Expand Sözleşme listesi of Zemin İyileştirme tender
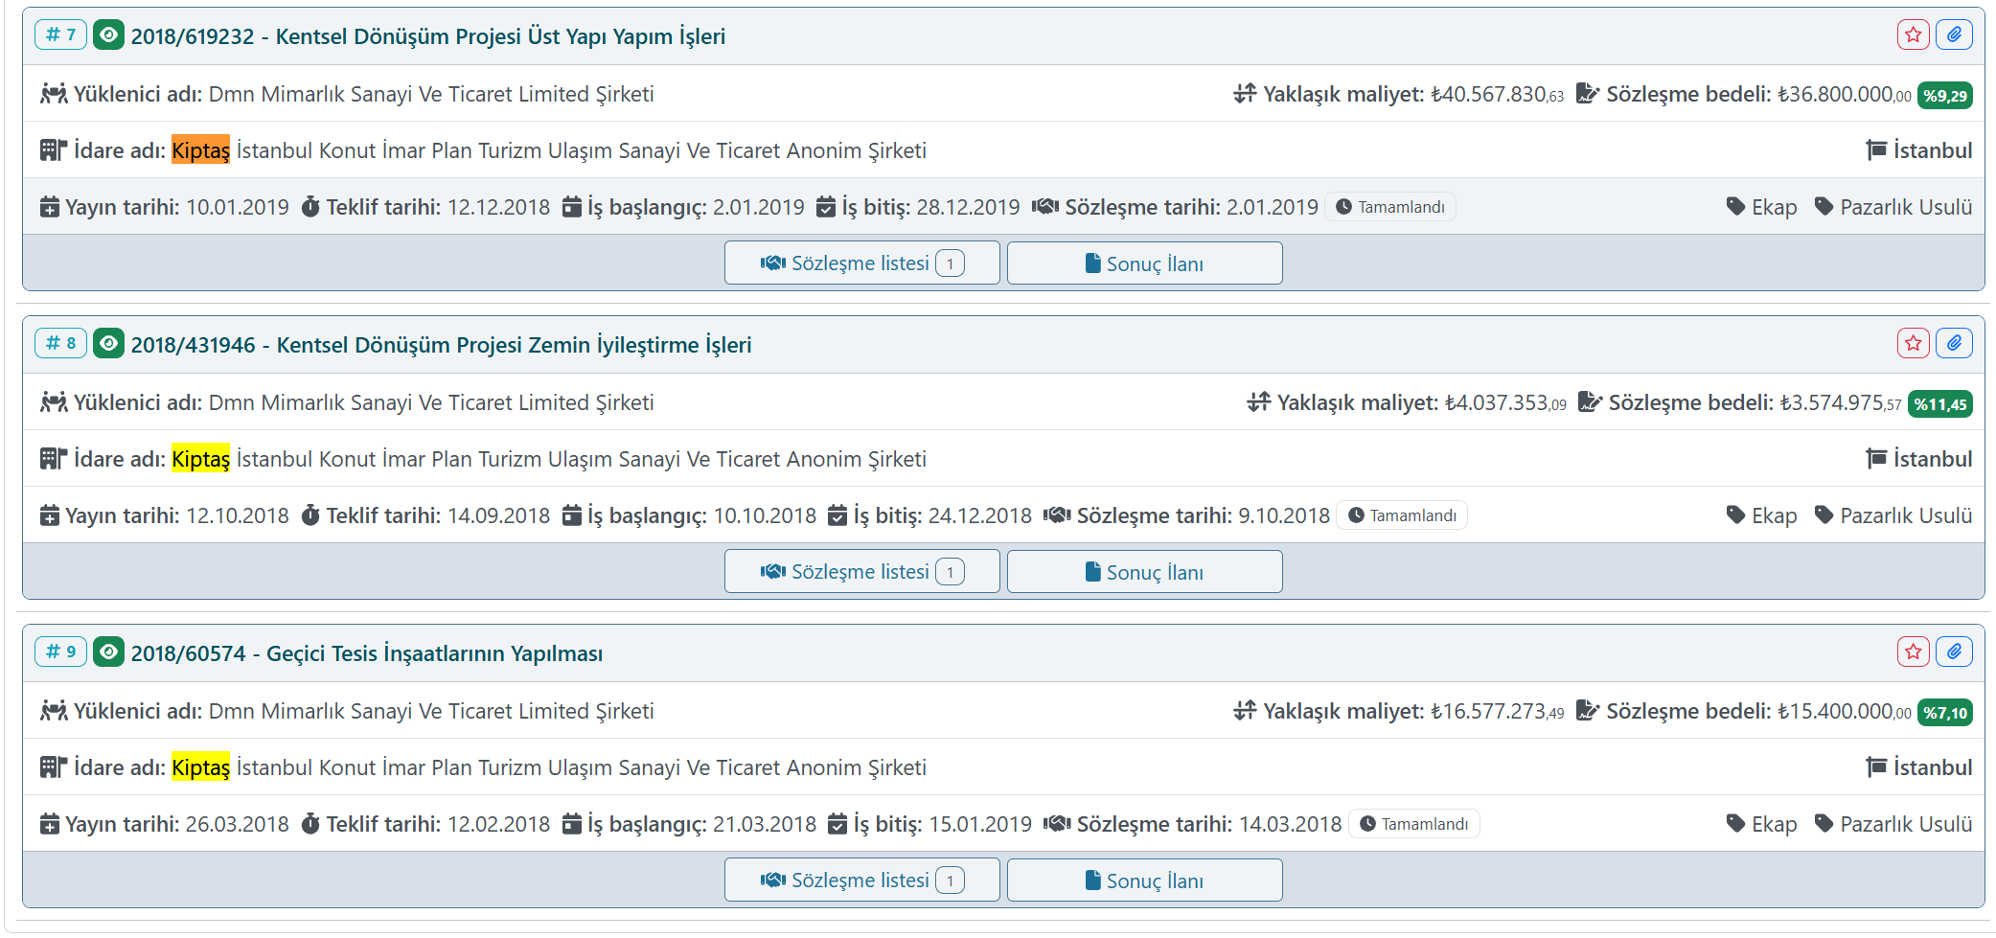The width and height of the screenshot is (1996, 938). click(x=861, y=572)
